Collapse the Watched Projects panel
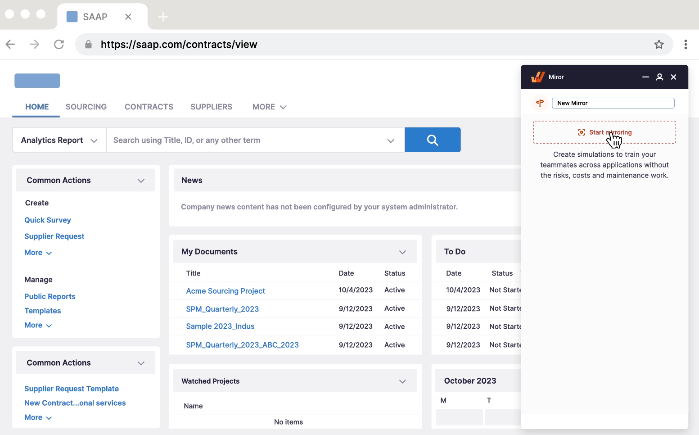Image resolution: width=699 pixels, height=435 pixels. (402, 381)
